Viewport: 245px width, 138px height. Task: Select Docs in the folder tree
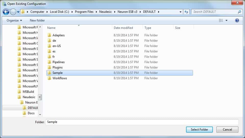pyautogui.click(x=31, y=113)
